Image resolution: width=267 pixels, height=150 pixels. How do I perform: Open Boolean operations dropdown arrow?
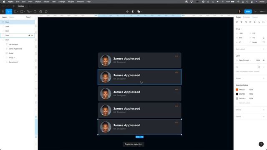click(141, 12)
